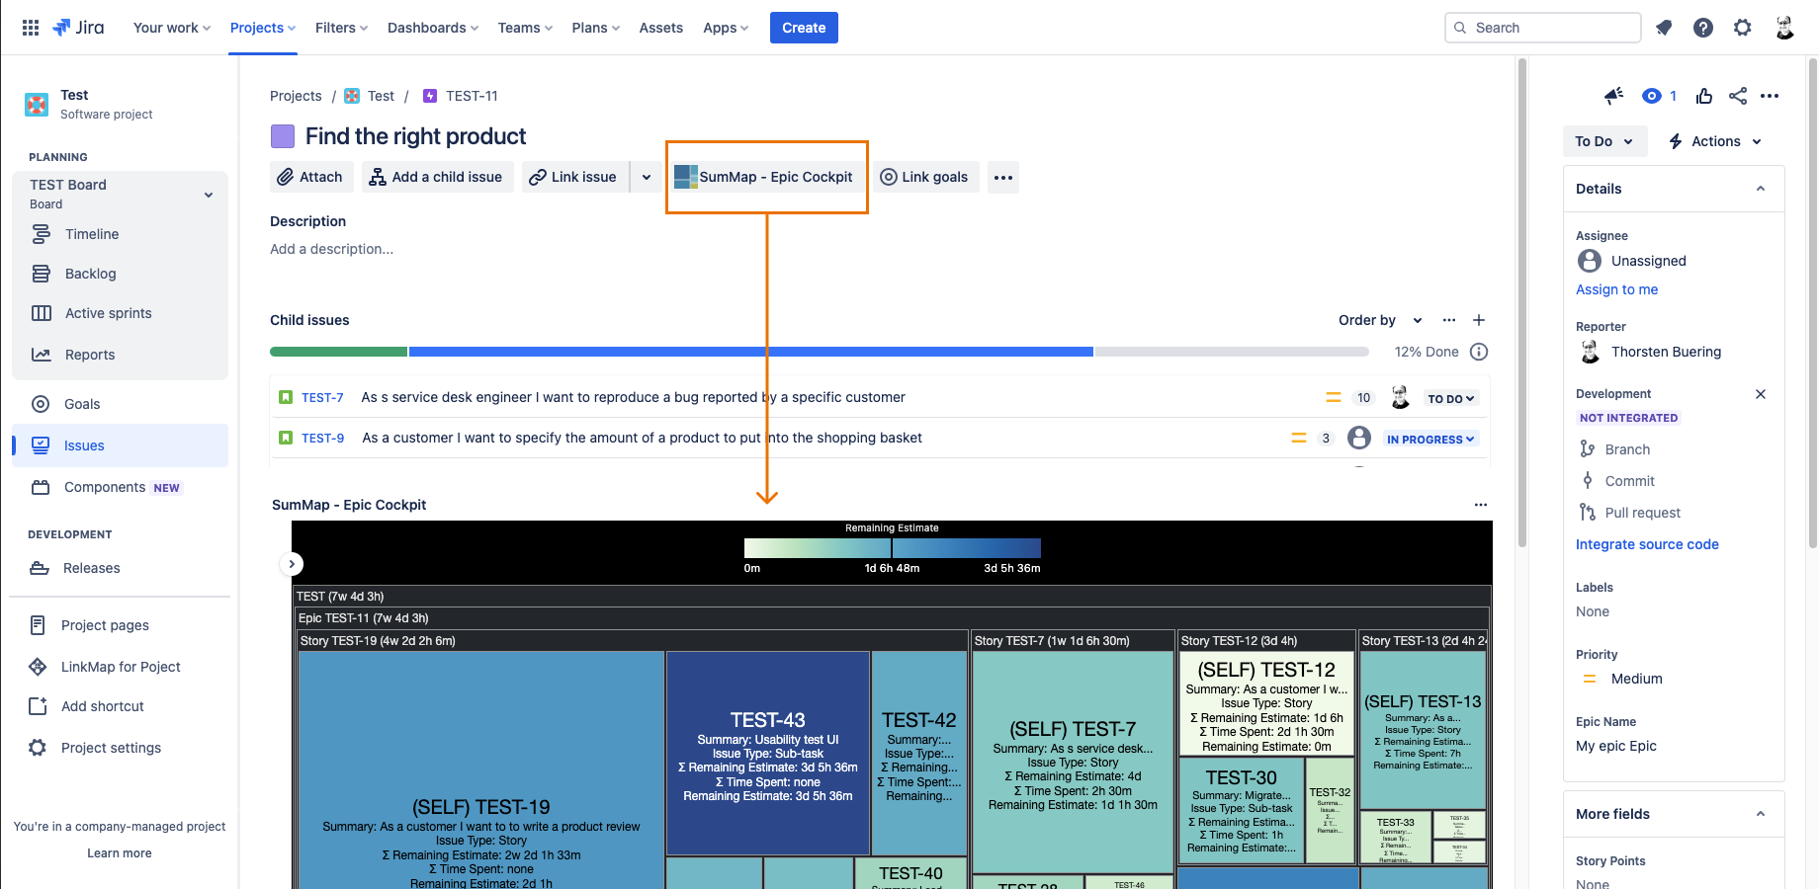Click the Attach button
1819x889 pixels.
pos(311,177)
